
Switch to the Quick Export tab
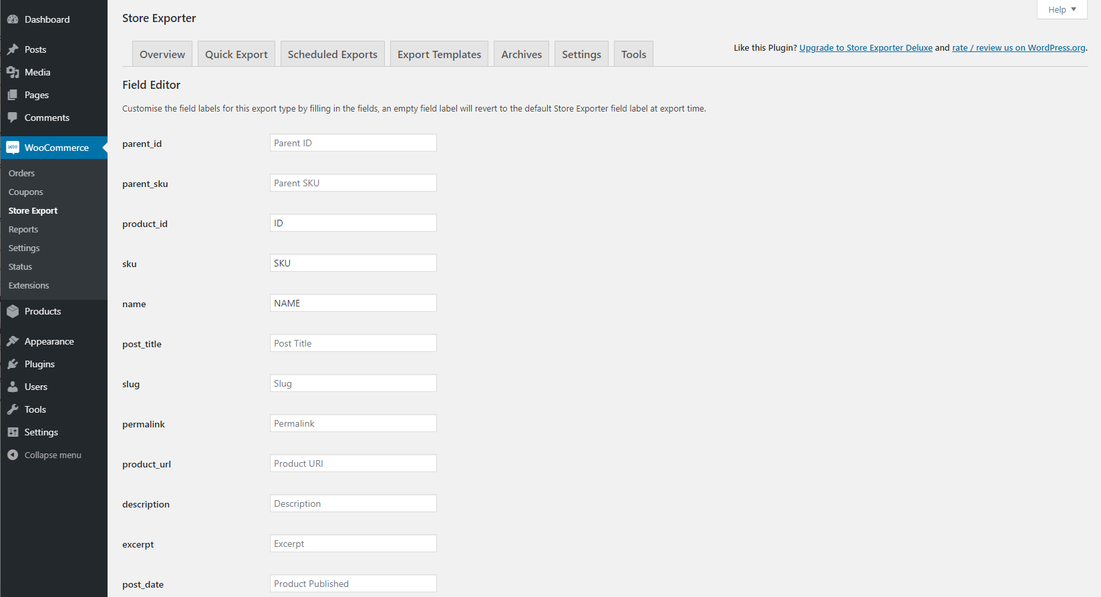click(236, 54)
